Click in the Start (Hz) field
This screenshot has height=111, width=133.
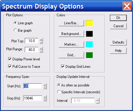33,86
